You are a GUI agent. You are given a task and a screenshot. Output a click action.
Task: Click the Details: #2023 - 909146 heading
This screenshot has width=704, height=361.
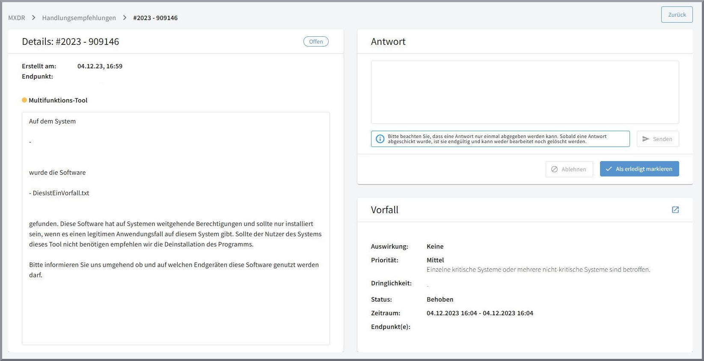click(71, 41)
